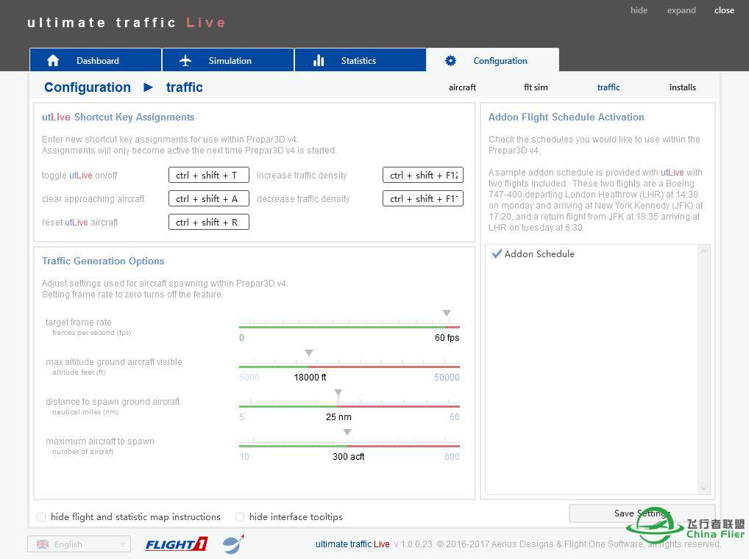Click the bar chart icon on Statistics tab
This screenshot has width=749, height=559.
click(x=319, y=60)
